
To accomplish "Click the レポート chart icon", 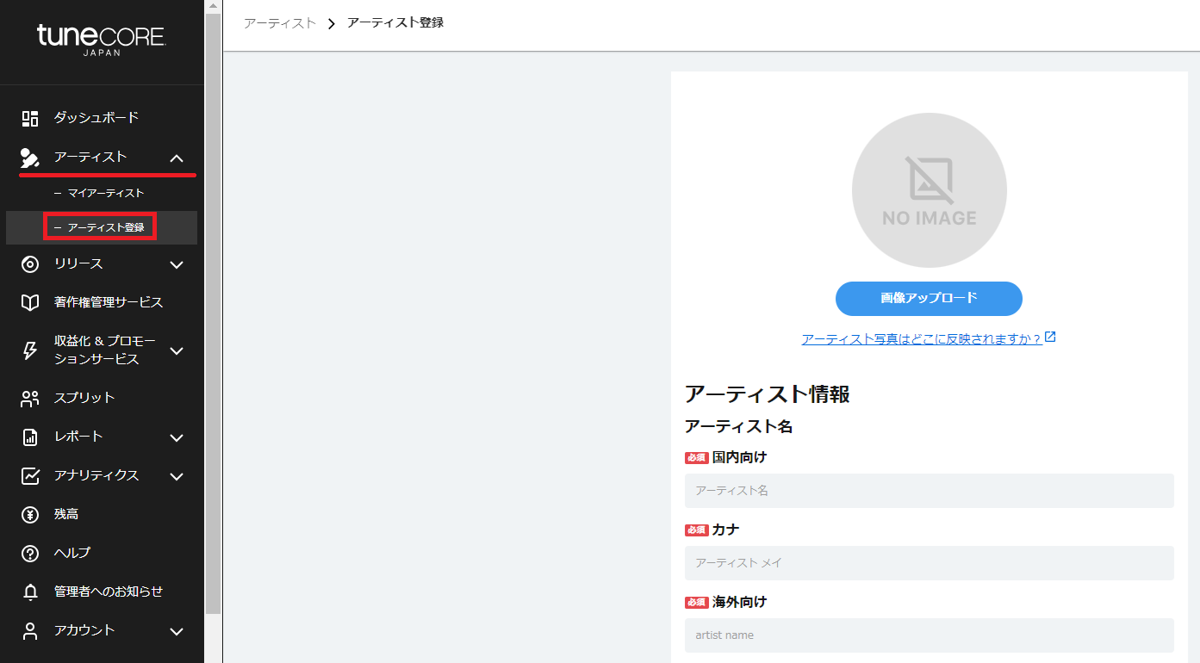I will point(29,437).
